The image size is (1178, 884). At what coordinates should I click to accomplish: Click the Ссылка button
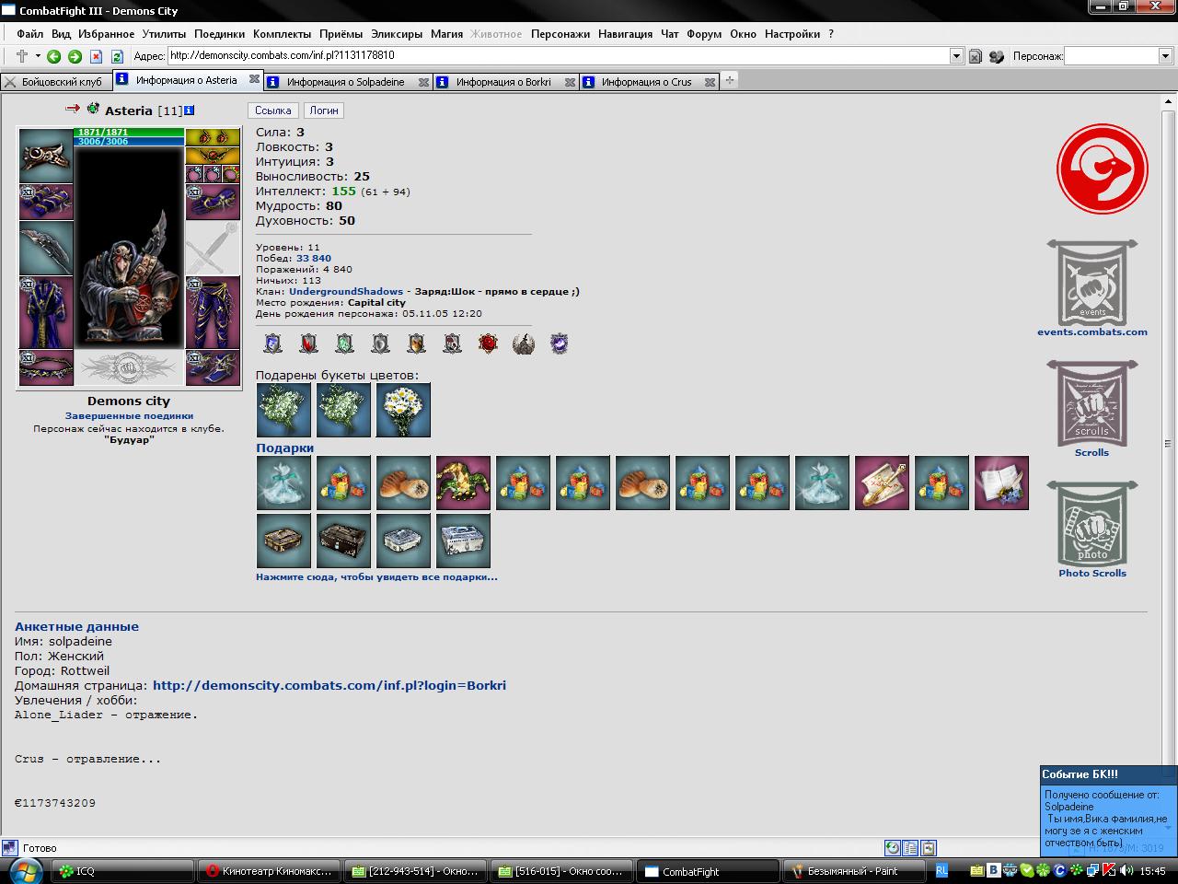tap(273, 110)
